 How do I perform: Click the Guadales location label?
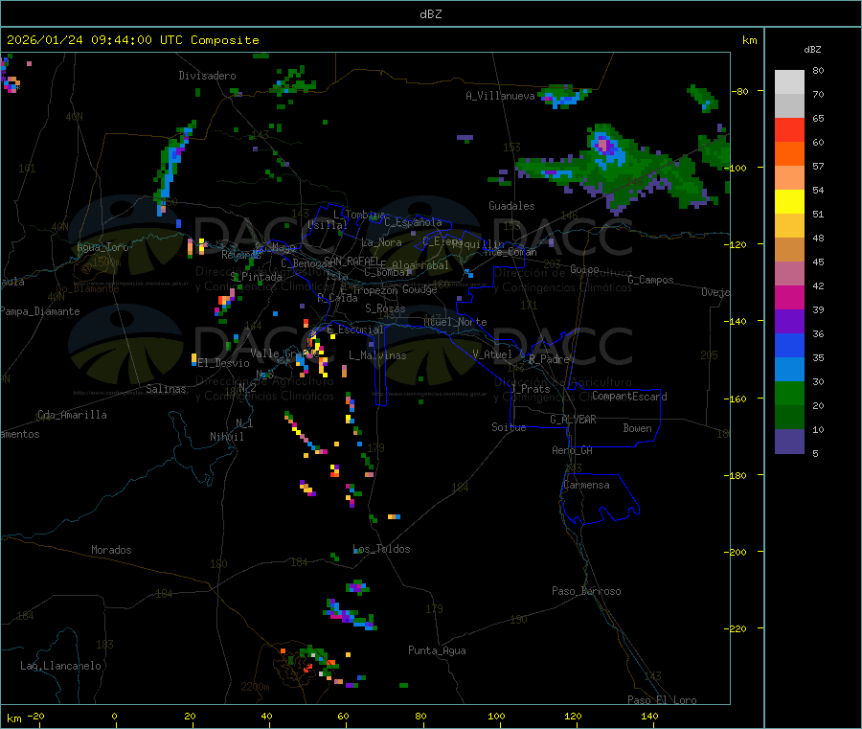[x=511, y=206]
